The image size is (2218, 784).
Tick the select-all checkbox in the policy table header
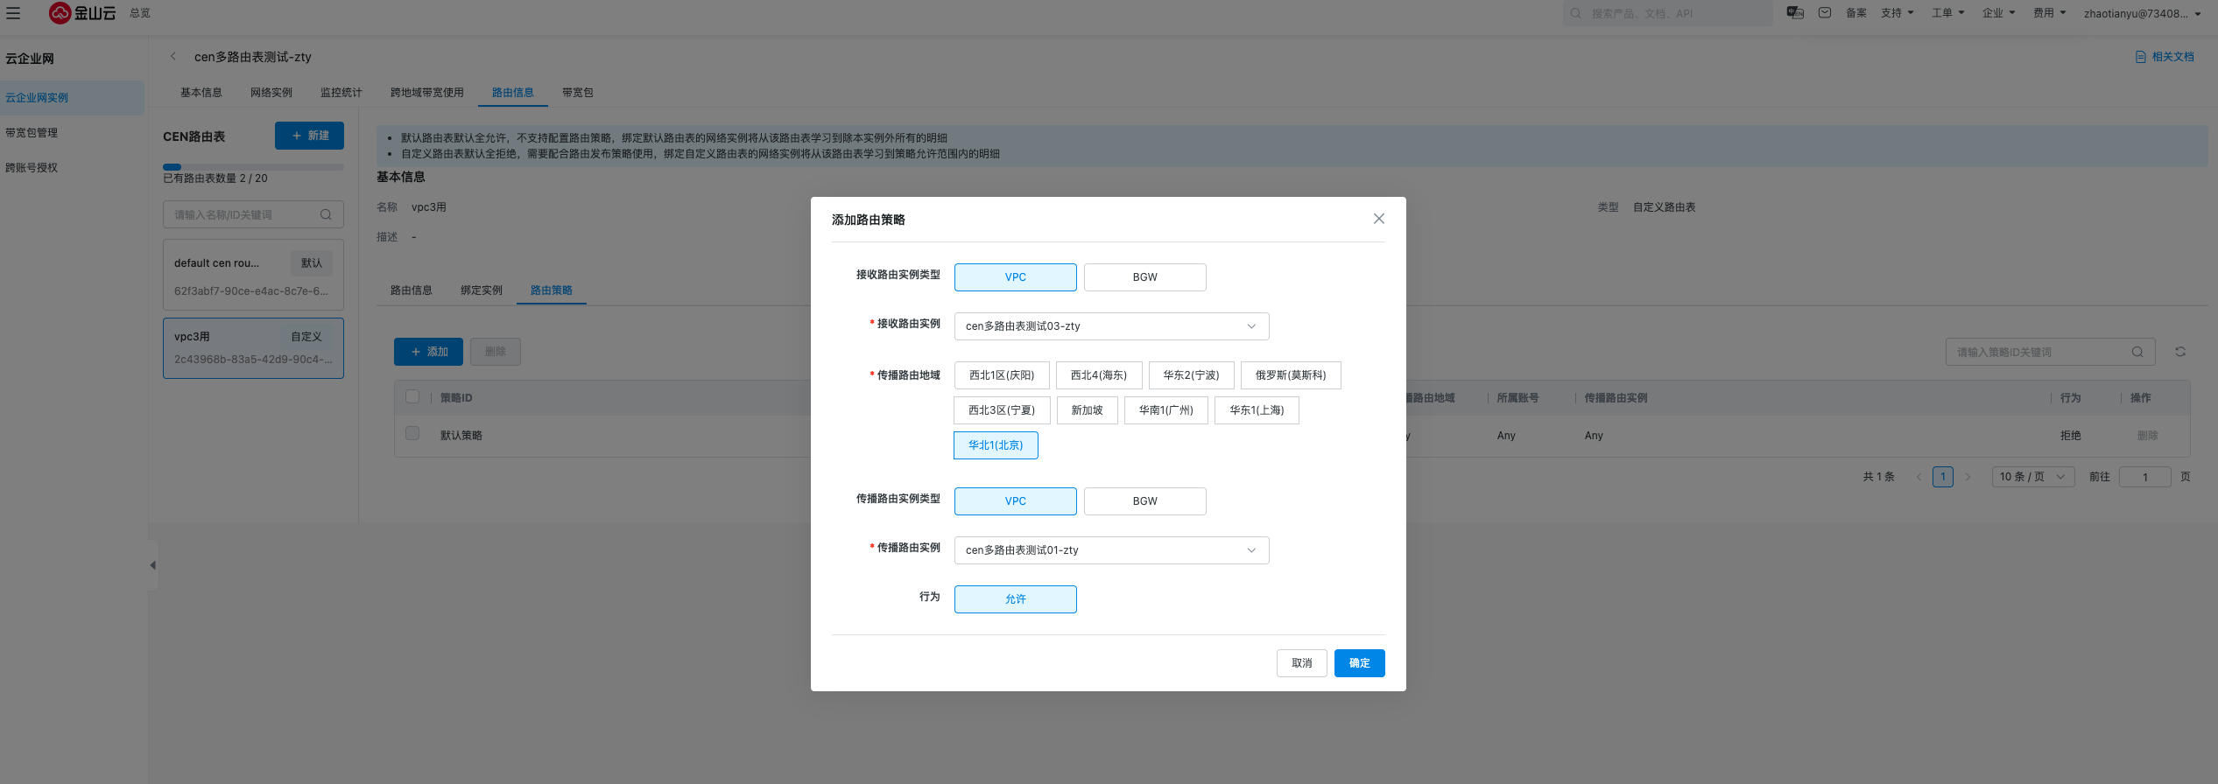point(412,397)
